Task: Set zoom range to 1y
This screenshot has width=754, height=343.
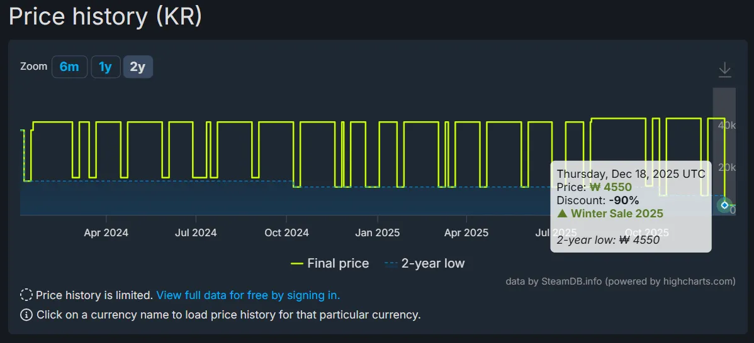Action: tap(105, 67)
